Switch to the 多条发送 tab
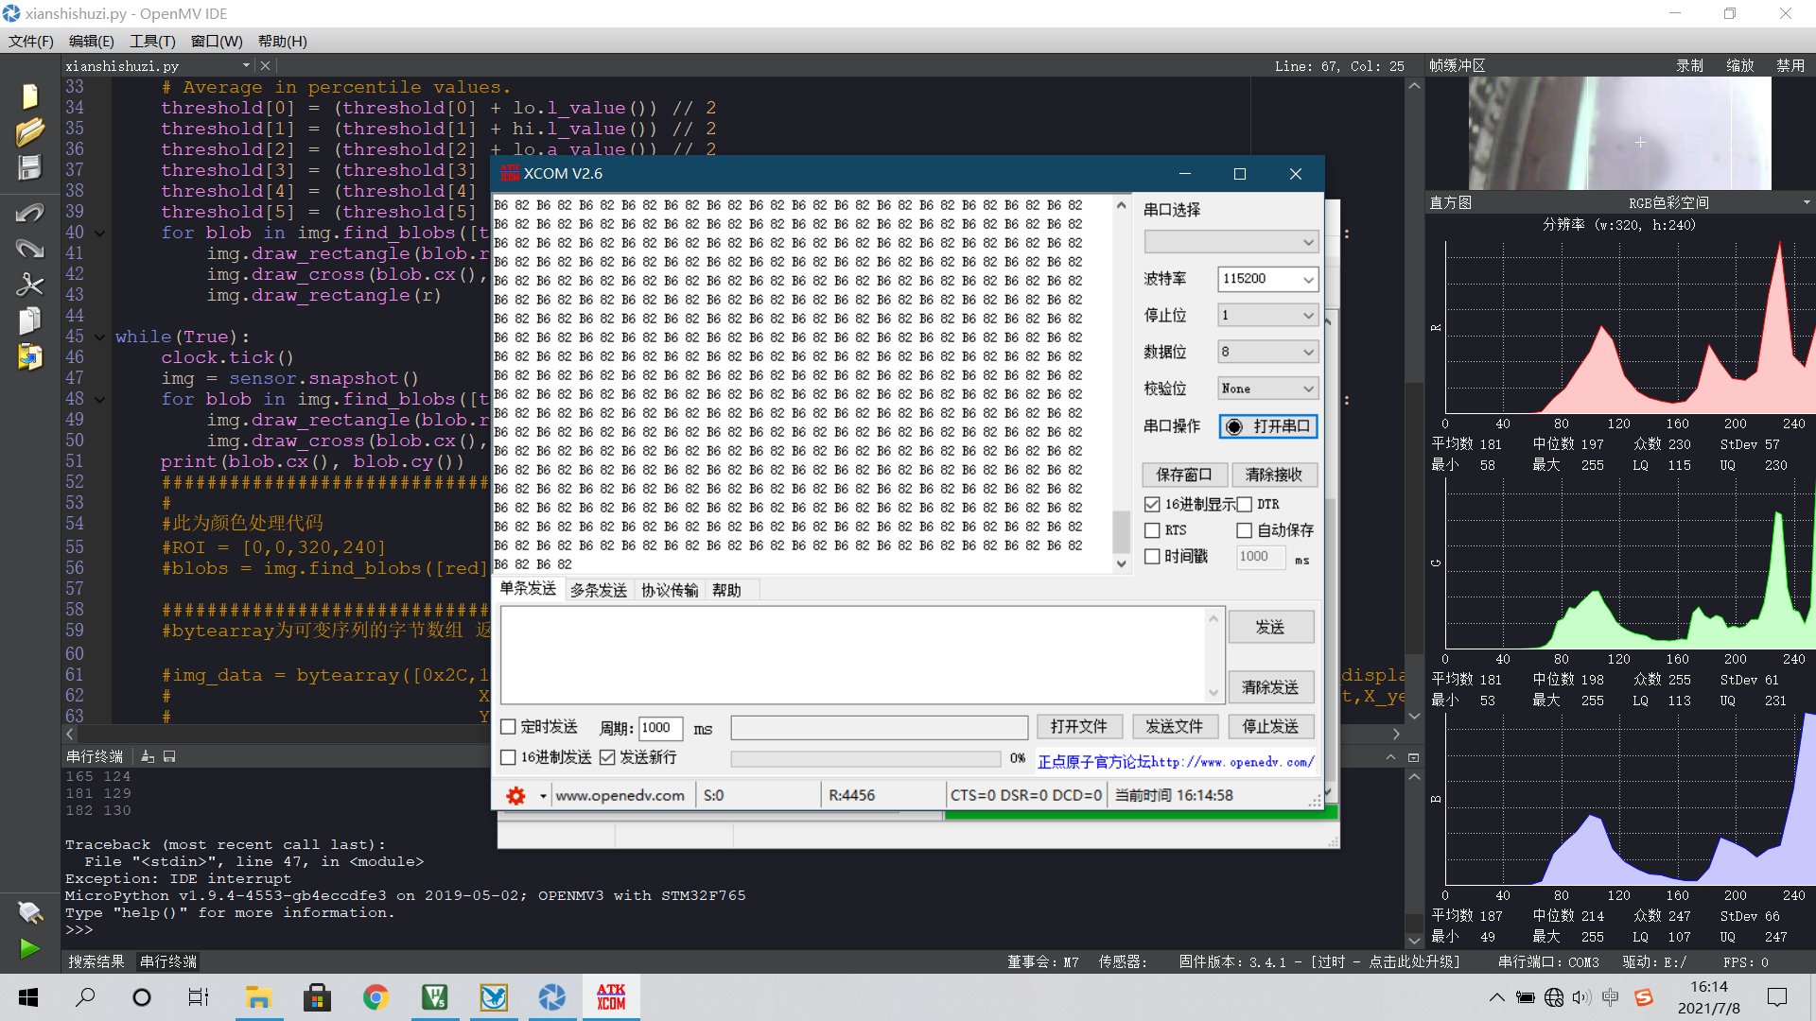1816x1021 pixels. coord(598,589)
